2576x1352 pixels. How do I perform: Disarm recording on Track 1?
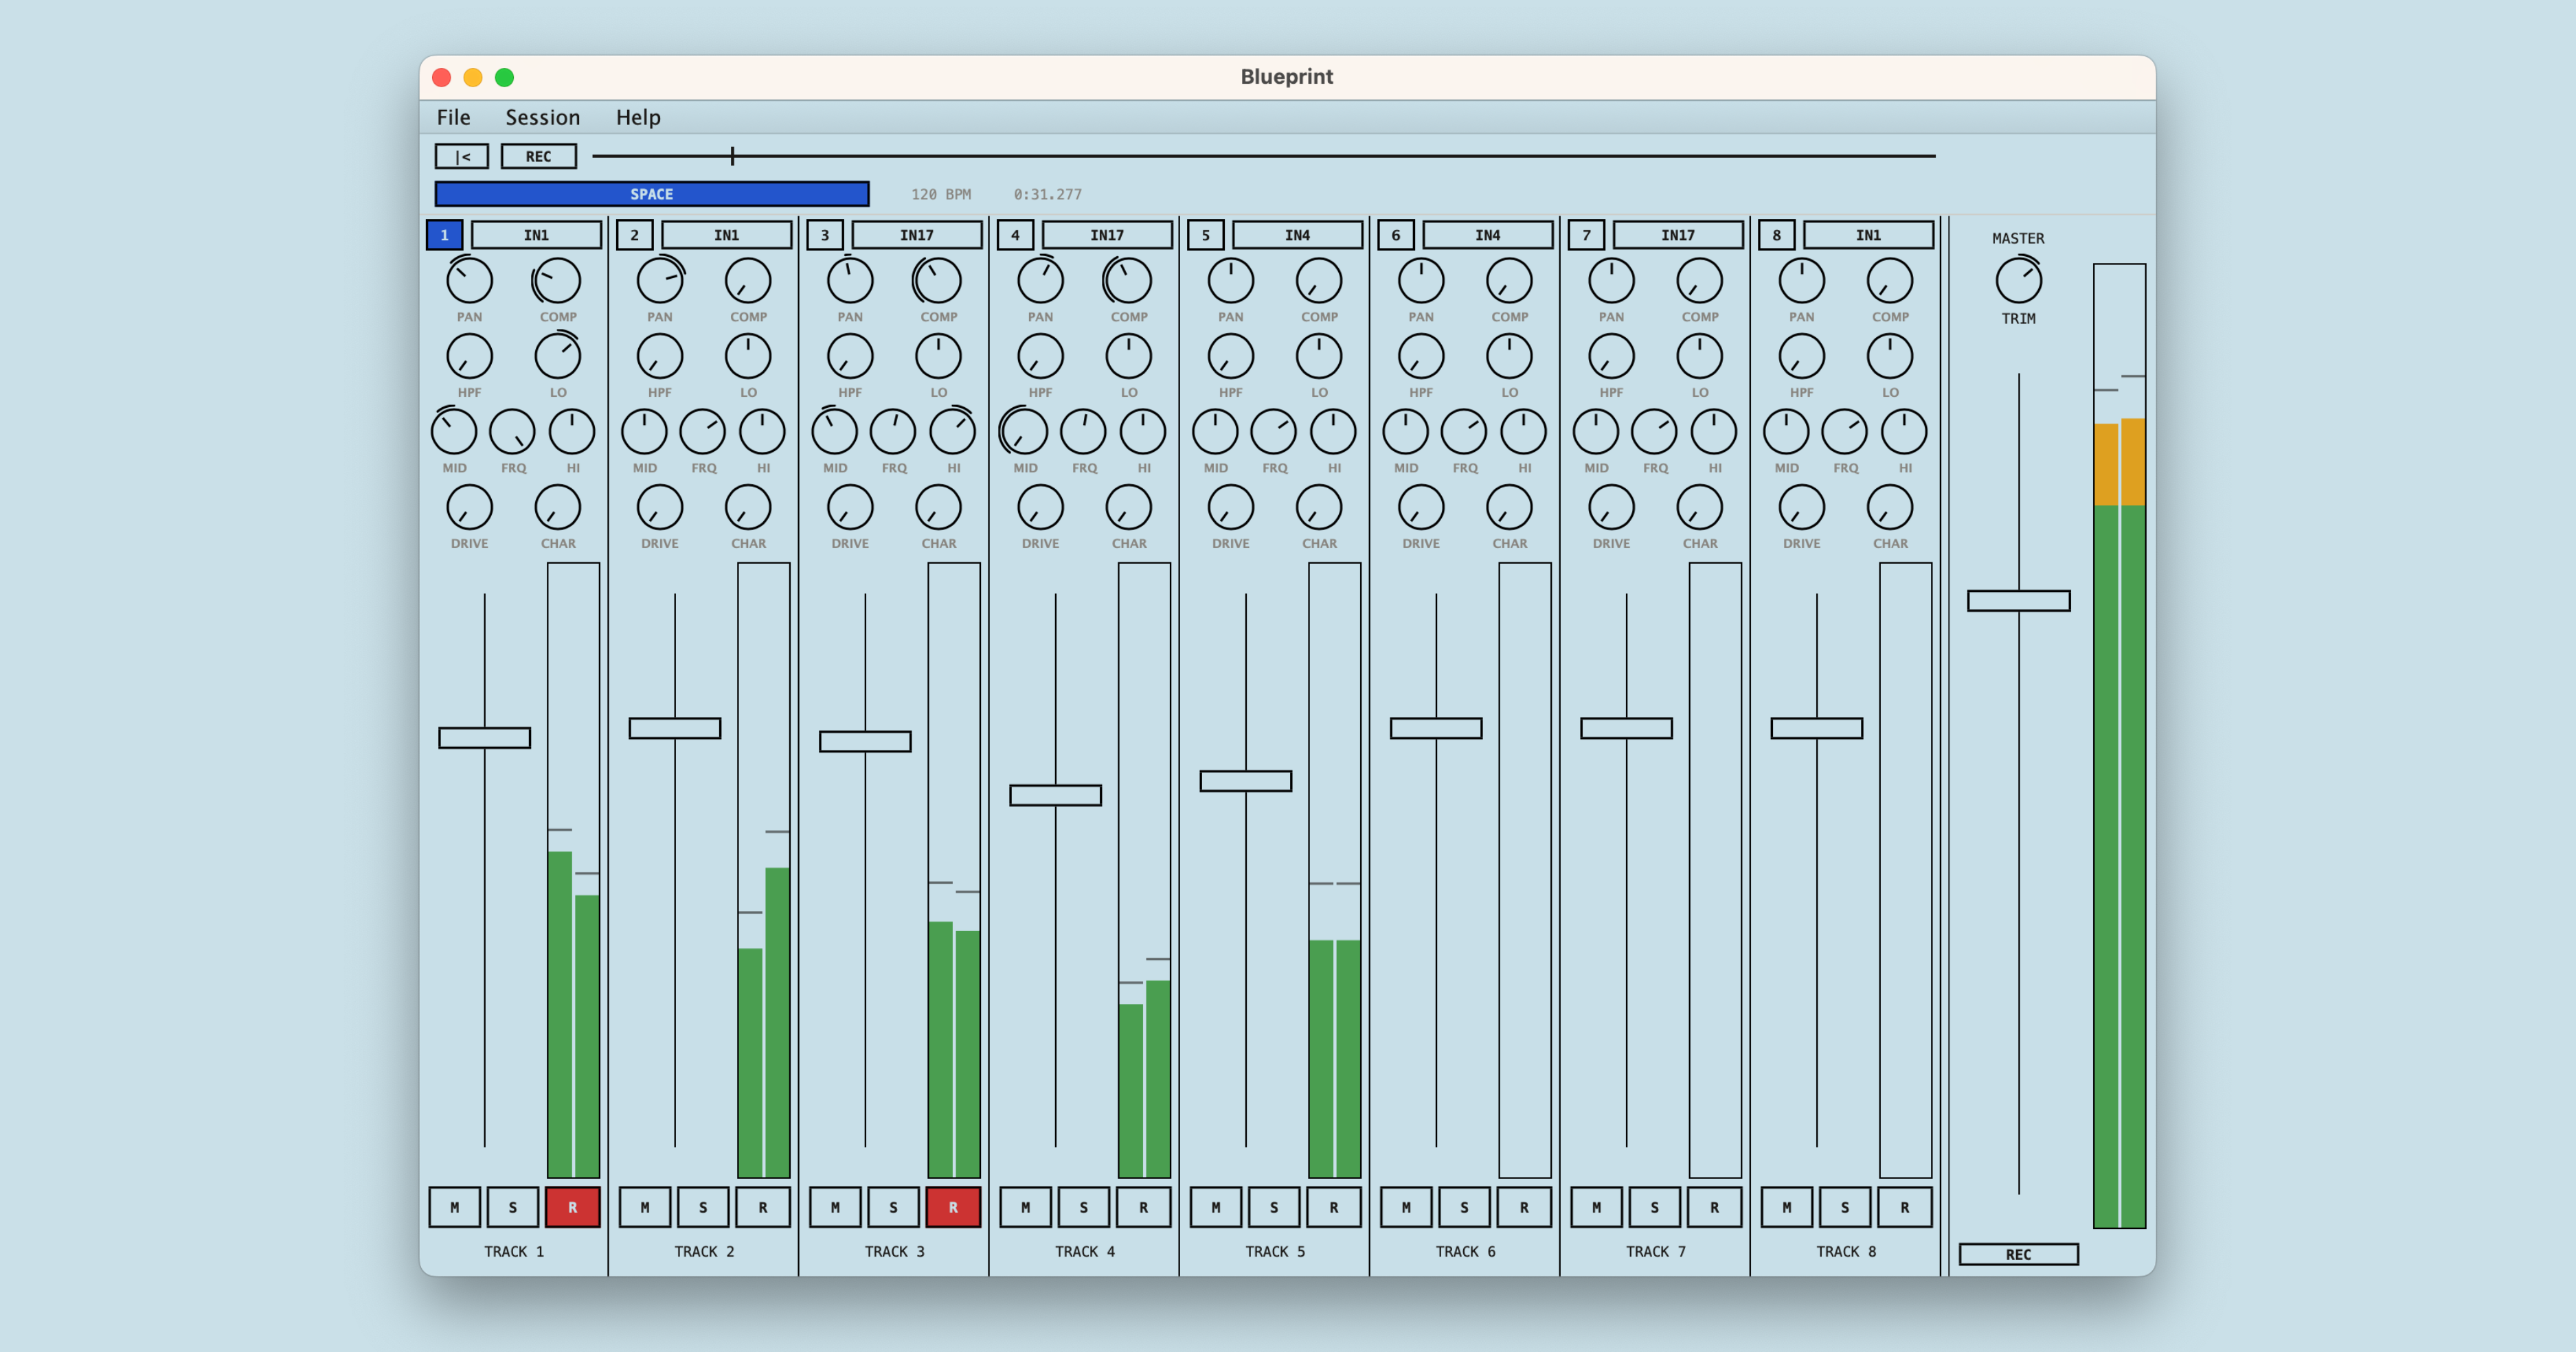tap(572, 1207)
